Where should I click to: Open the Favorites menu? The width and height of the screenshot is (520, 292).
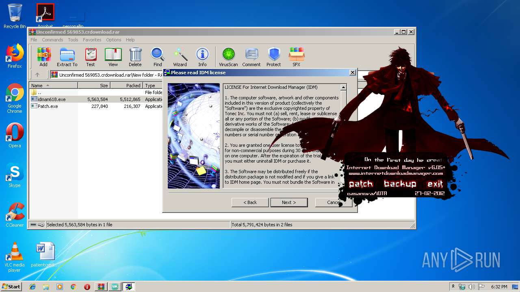(x=92, y=40)
